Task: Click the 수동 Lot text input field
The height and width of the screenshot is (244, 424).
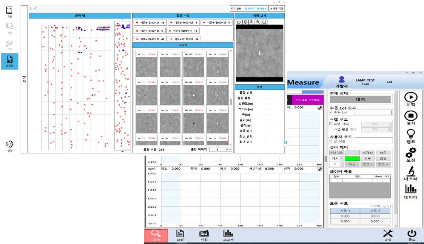Action: click(373, 112)
